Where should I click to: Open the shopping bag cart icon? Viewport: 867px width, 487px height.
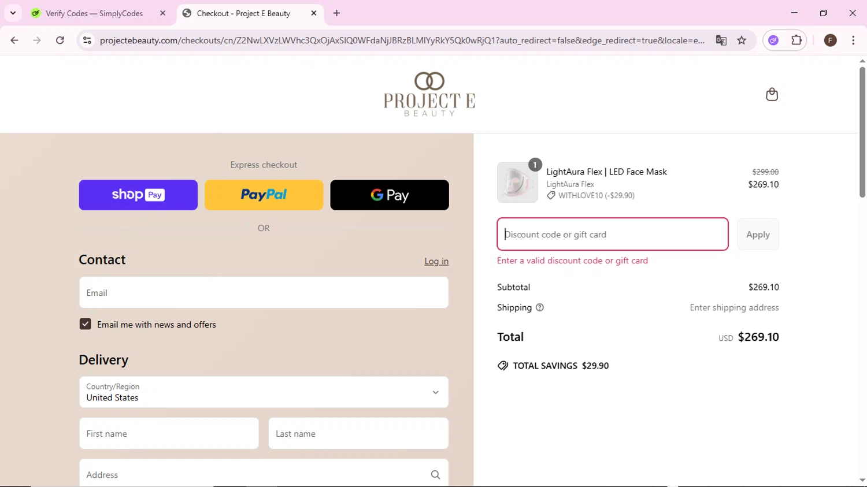click(x=772, y=94)
